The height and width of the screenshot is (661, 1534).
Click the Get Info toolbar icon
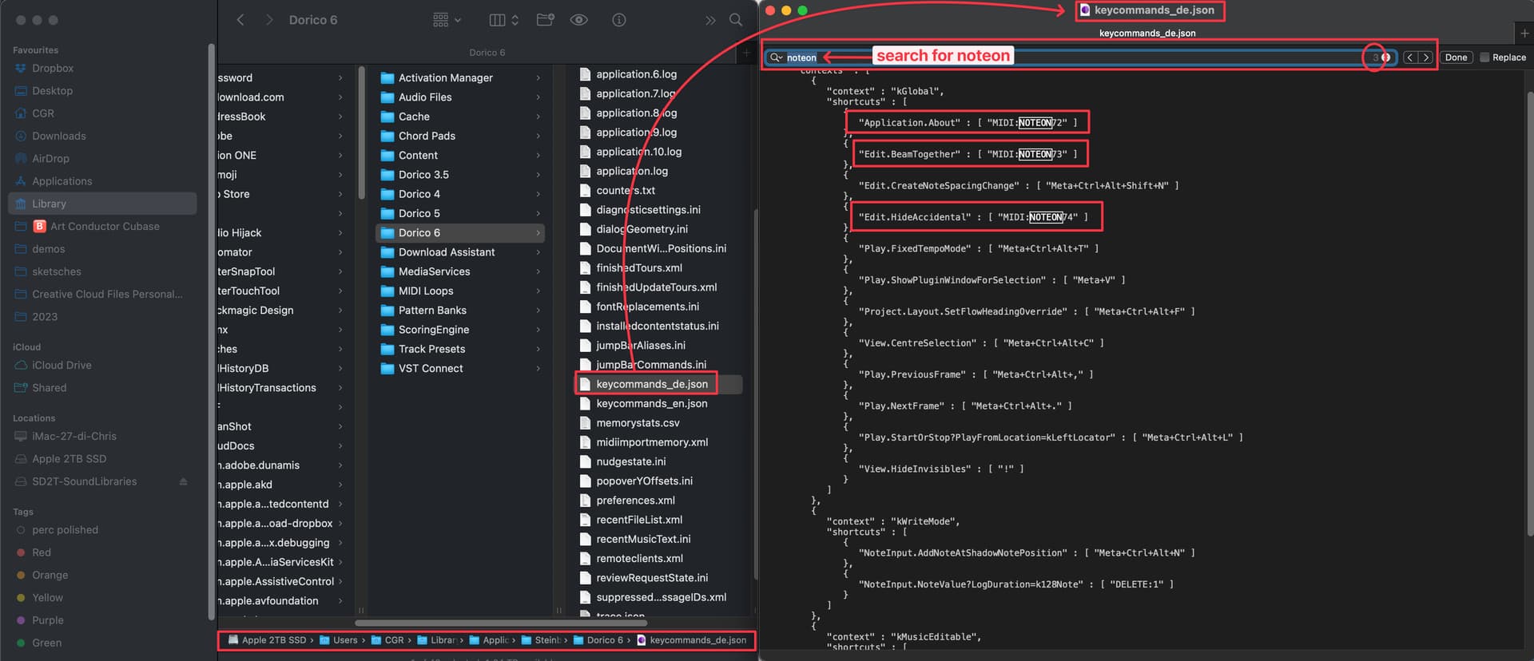coord(619,20)
